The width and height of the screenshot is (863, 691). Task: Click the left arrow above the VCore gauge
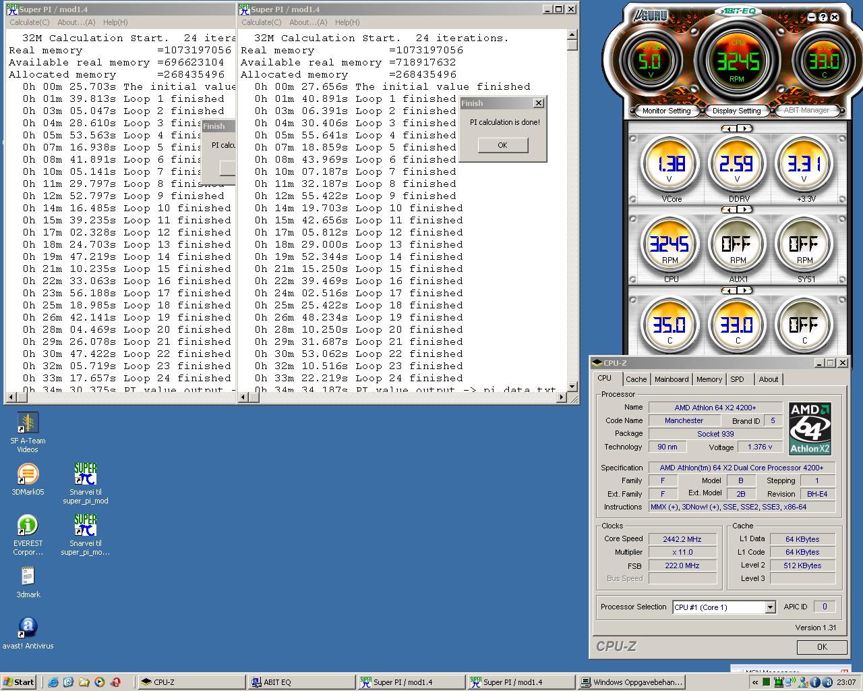[729, 128]
